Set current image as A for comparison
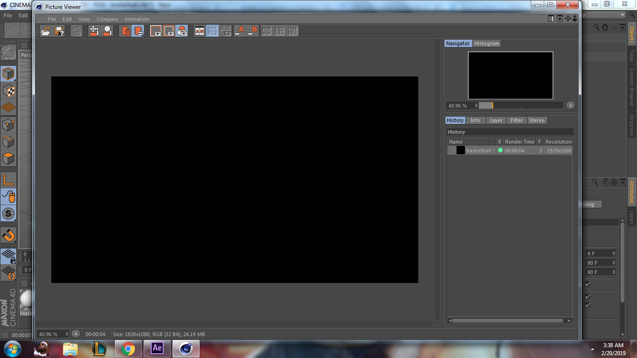637x358 pixels. [241, 31]
